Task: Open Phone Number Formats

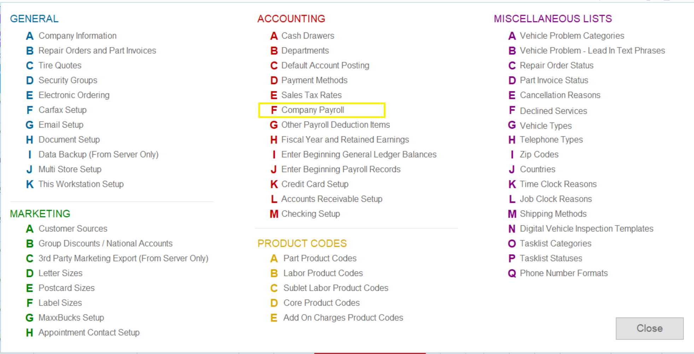Action: pos(564,273)
